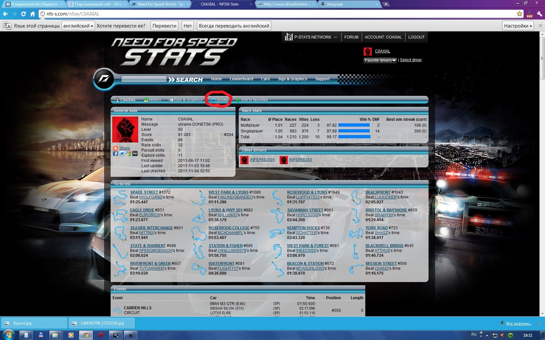Click the LOGOUT link
Image resolution: width=545 pixels, height=340 pixels.
(x=416, y=37)
